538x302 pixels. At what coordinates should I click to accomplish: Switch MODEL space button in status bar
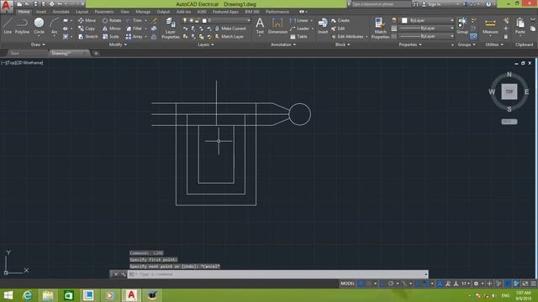point(347,284)
